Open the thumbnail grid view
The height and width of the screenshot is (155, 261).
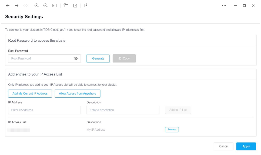pos(26,6)
